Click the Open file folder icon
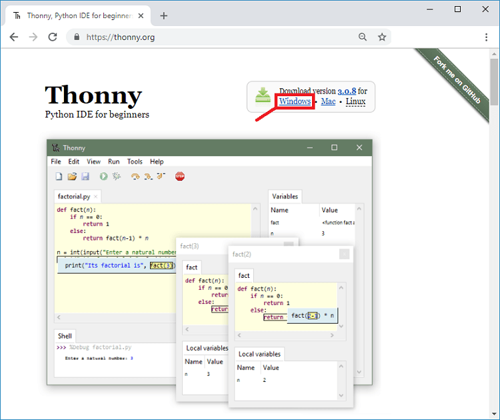 tap(72, 176)
